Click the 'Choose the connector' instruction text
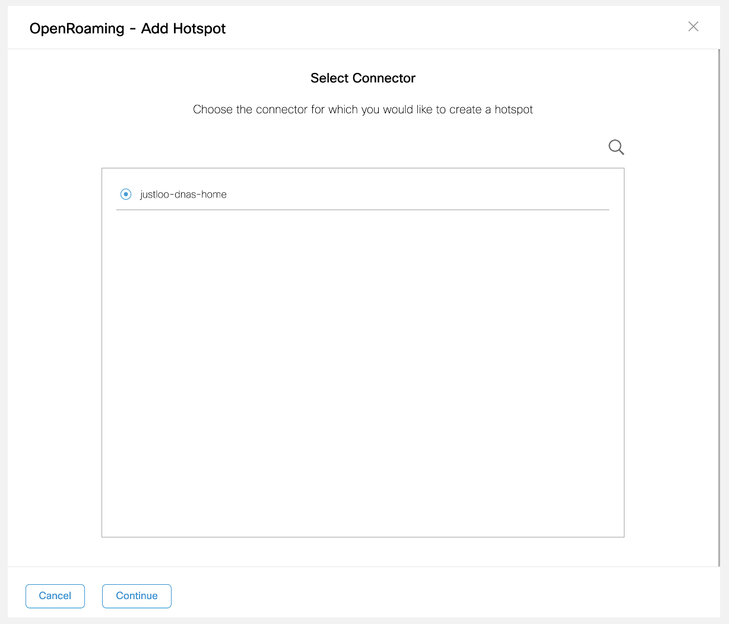This screenshot has width=729, height=624. [362, 110]
